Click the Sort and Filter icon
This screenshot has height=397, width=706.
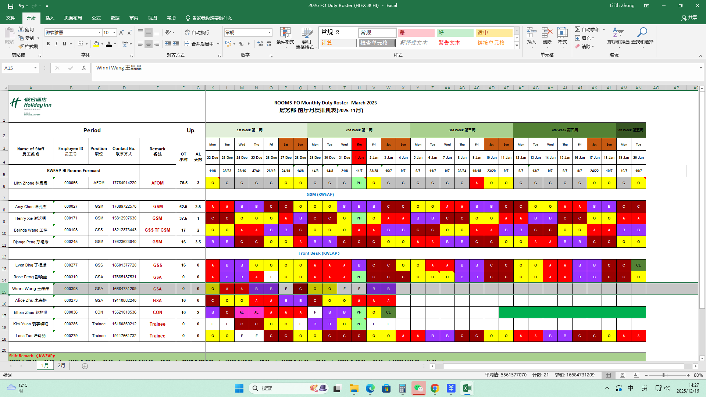618,33
